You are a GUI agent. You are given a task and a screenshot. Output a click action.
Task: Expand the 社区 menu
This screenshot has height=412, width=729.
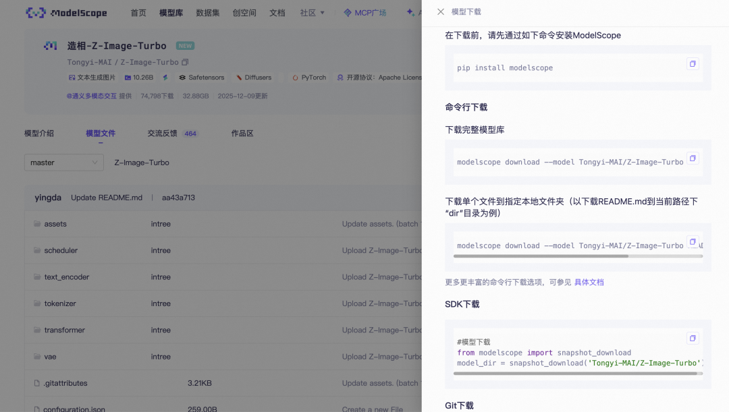point(312,13)
